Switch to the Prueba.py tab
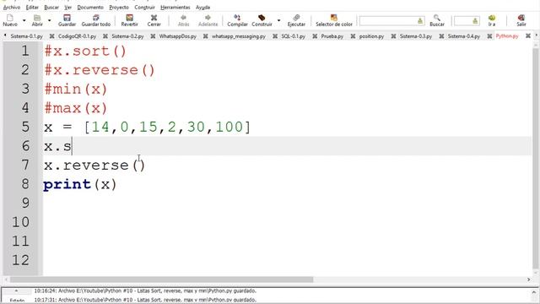 coord(332,36)
